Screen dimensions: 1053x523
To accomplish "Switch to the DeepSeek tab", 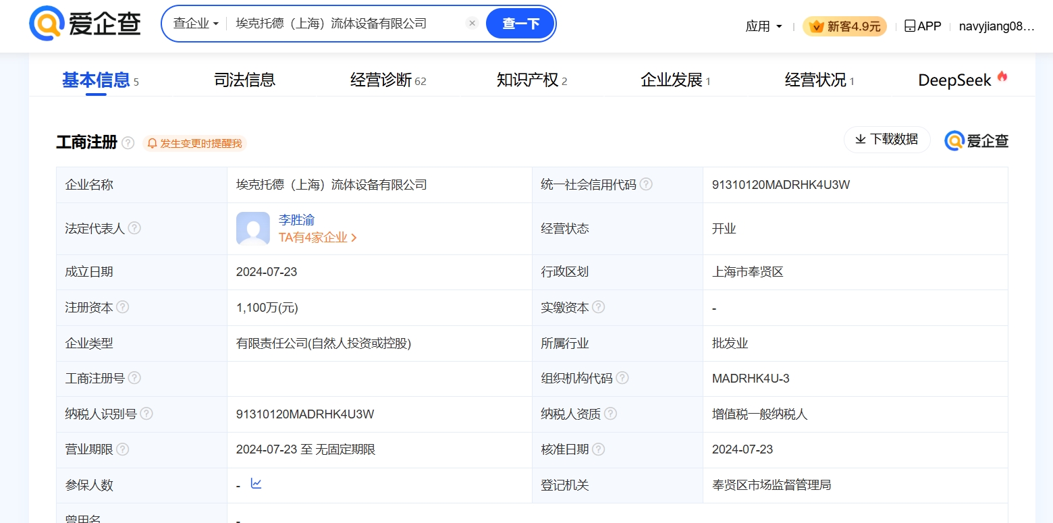I will [963, 80].
